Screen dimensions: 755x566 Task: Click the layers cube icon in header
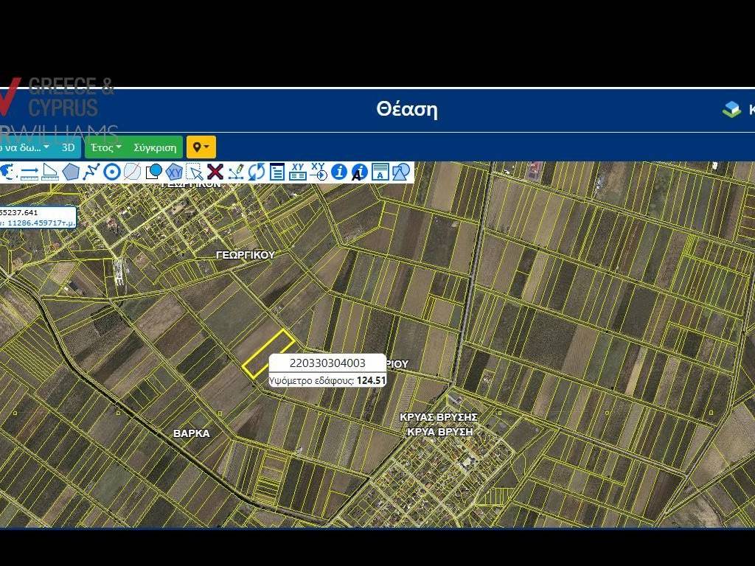click(x=731, y=110)
